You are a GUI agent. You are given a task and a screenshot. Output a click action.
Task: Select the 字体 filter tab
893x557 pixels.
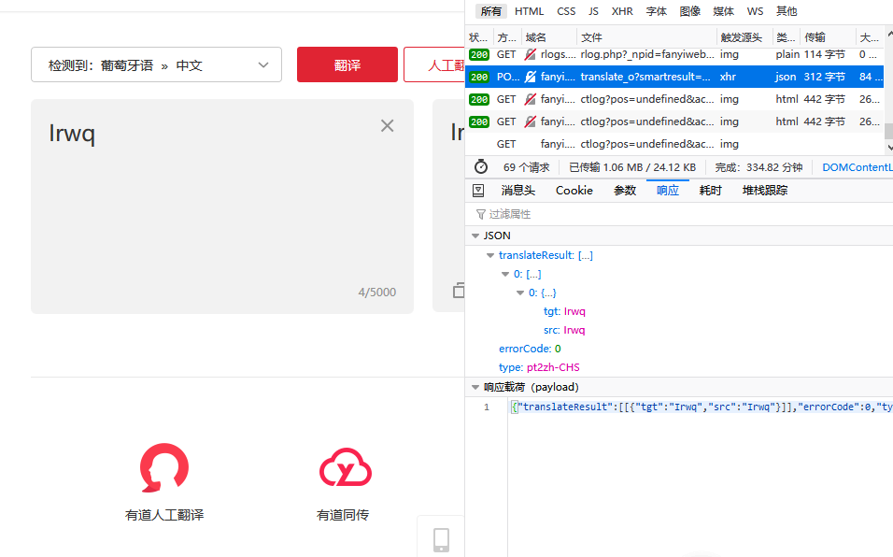[656, 11]
